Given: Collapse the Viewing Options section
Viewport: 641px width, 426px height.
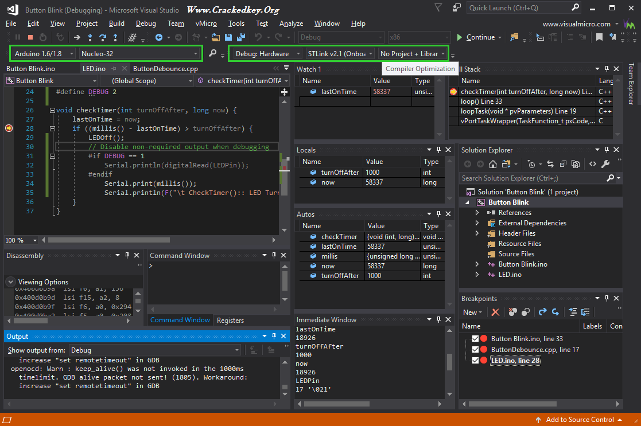Looking at the screenshot, I should coord(11,282).
